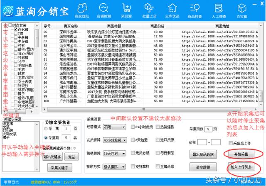The height and width of the screenshot is (186, 266).
Task: Open the 云库优品 warehouse icon
Action: click(x=172, y=10)
